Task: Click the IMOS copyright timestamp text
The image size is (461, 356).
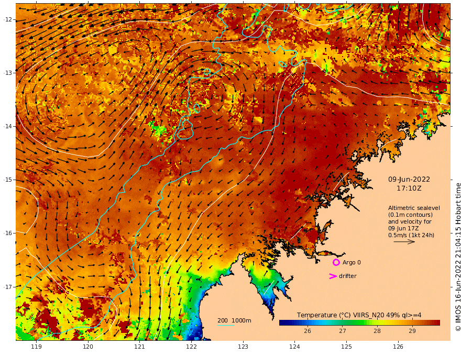Action: coord(457,257)
